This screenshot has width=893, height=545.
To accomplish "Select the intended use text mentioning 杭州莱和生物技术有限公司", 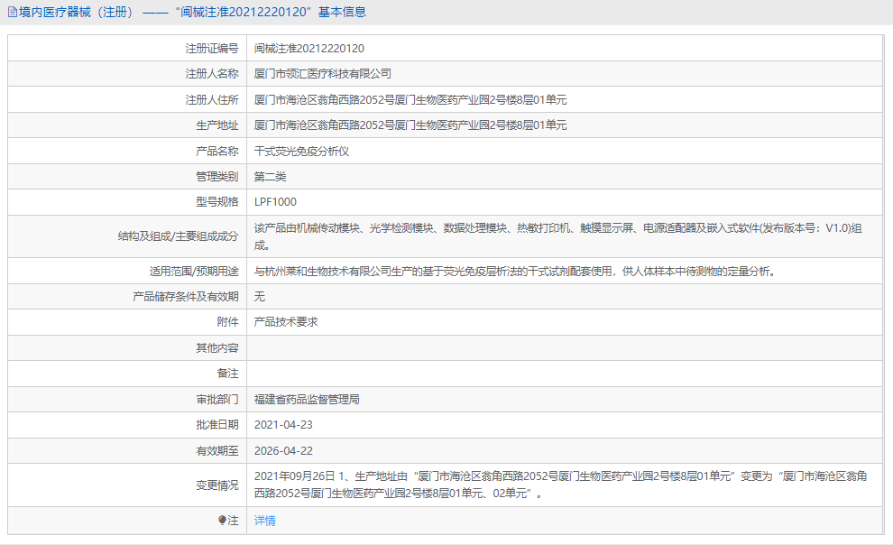I will coord(515,271).
